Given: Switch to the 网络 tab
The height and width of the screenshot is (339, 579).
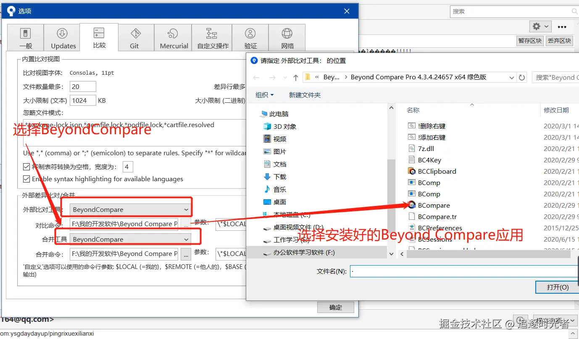Looking at the screenshot, I should point(287,38).
